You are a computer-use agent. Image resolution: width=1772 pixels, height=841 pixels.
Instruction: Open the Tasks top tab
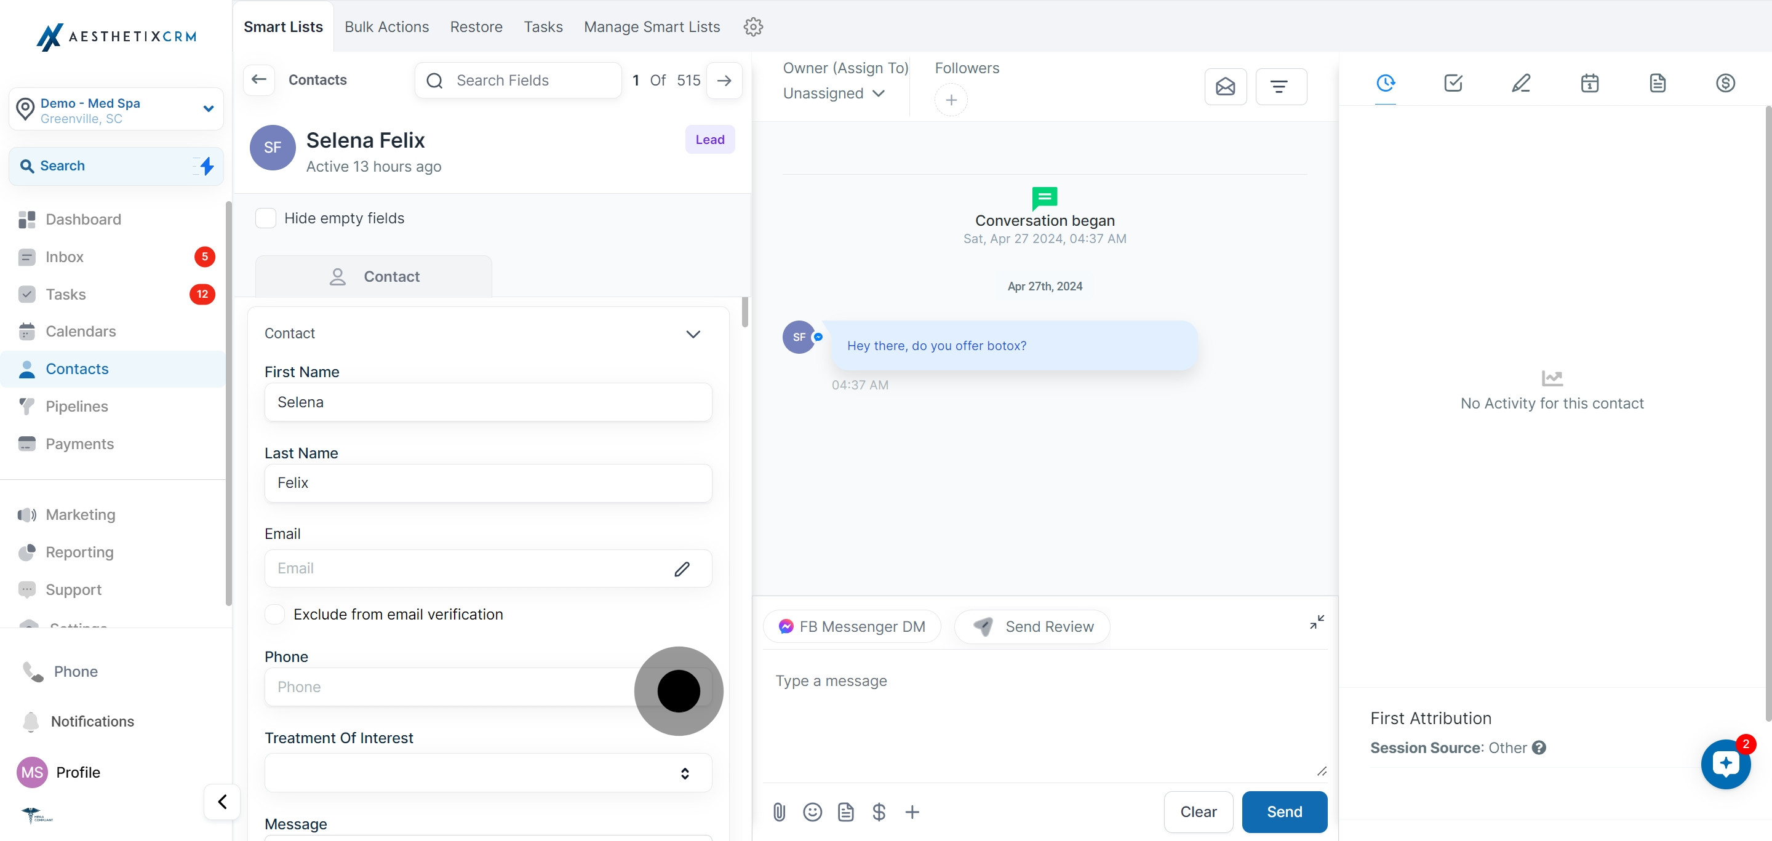[543, 27]
